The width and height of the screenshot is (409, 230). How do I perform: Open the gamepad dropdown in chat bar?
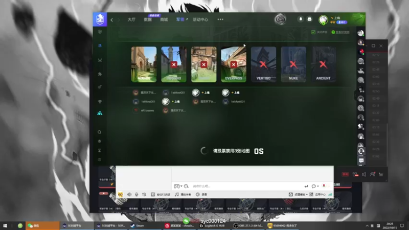tap(178, 186)
